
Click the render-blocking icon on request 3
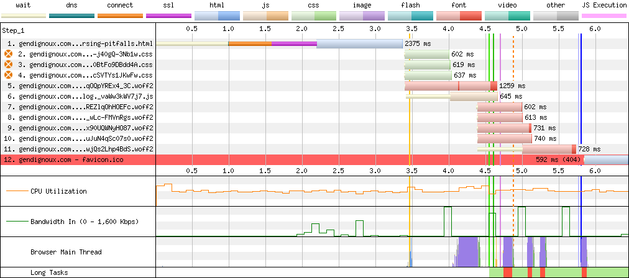8,65
